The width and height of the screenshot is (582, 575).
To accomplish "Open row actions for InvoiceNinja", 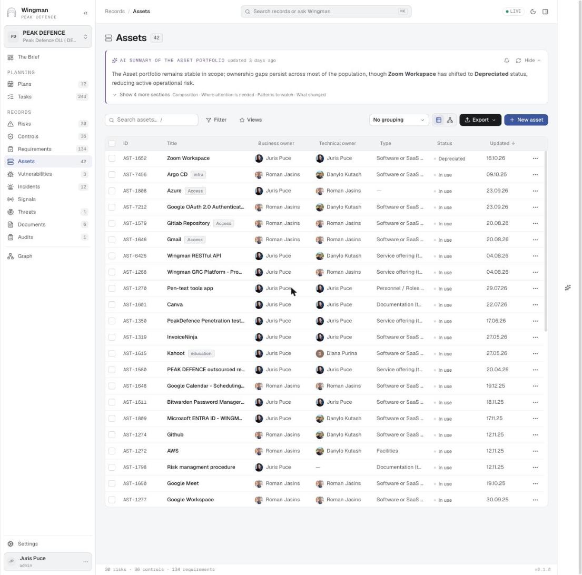I will (535, 337).
